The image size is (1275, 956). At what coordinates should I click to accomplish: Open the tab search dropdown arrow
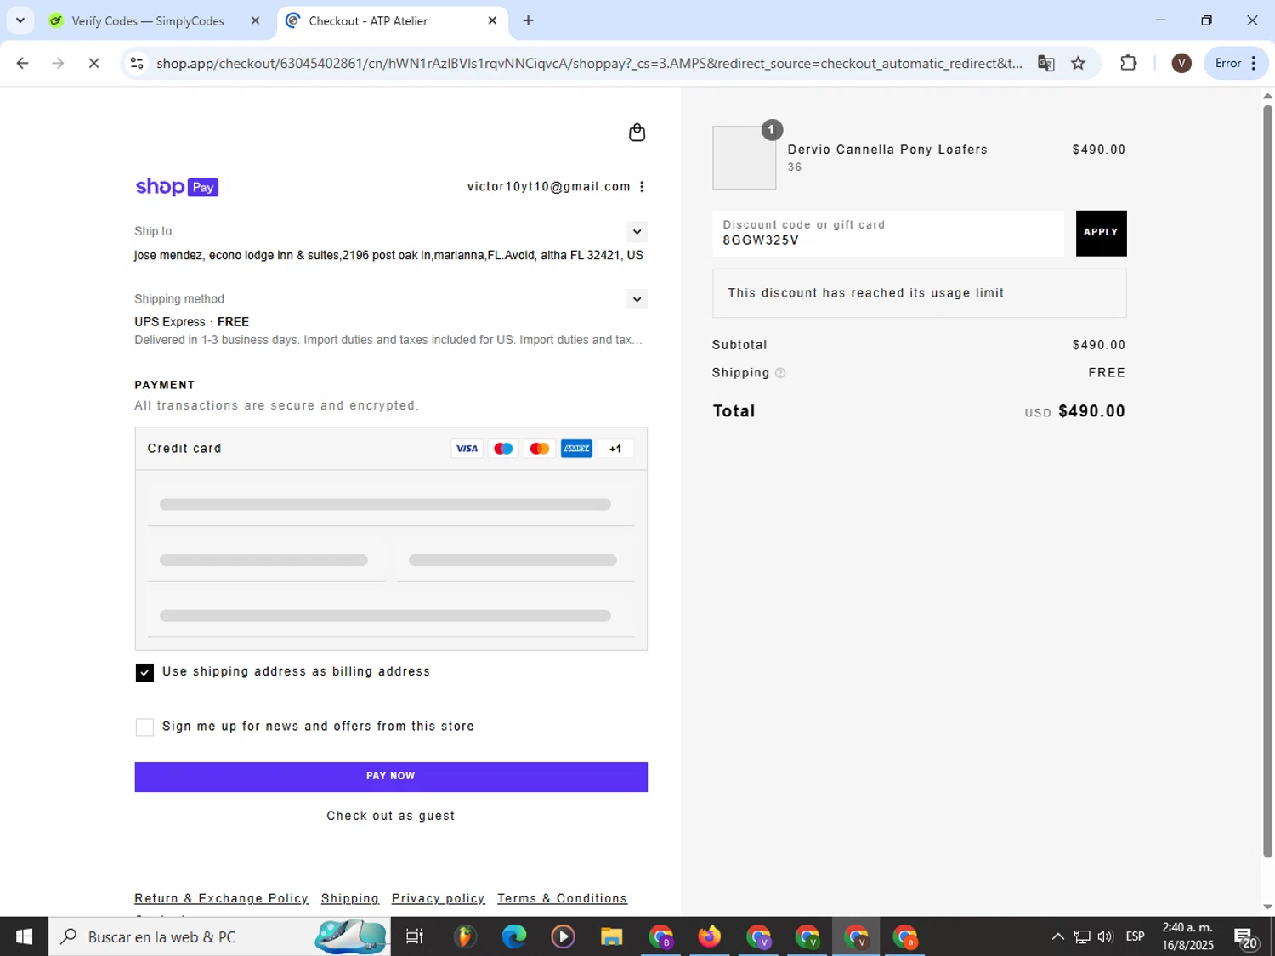point(20,20)
